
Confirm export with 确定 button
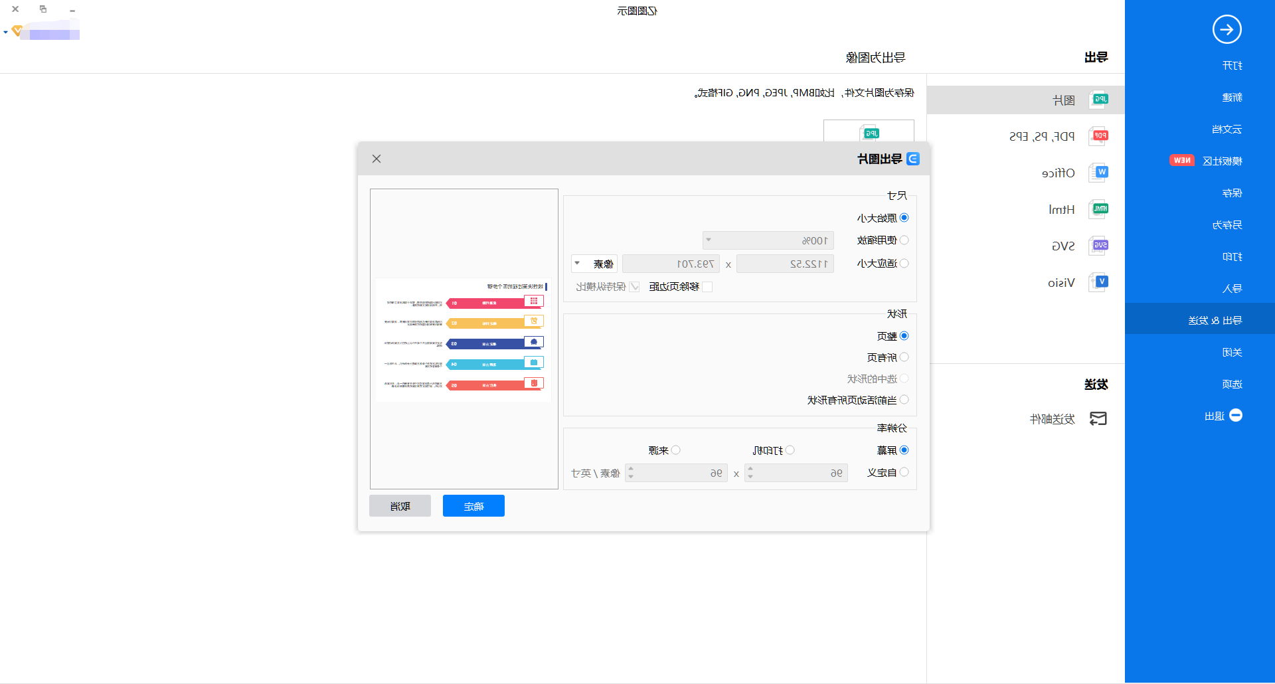pos(473,506)
